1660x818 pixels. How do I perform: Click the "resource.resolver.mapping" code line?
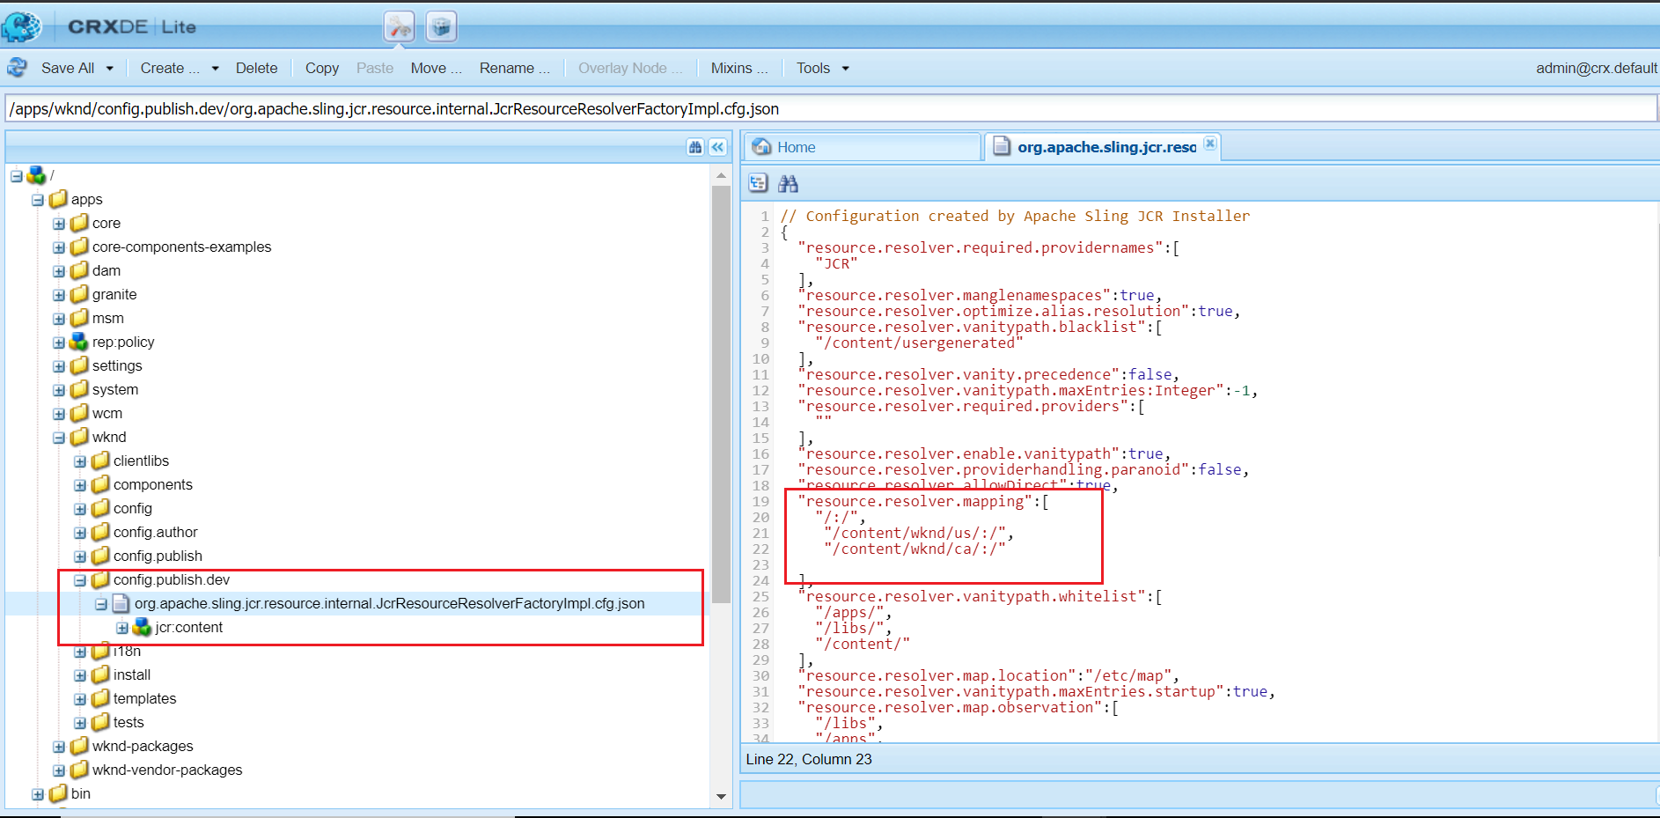tap(923, 501)
